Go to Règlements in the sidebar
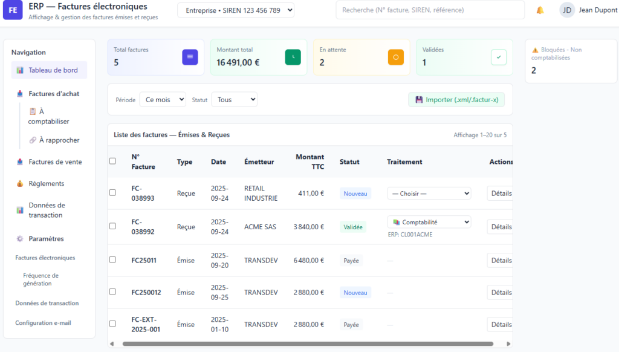 [46, 184]
